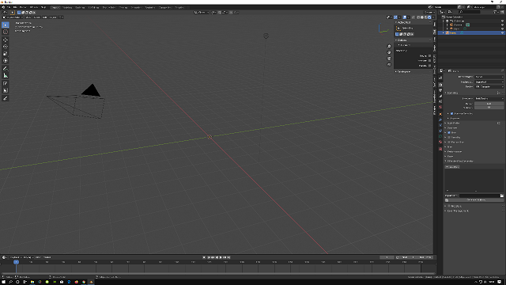506x285 pixels.
Task: Switch to the Modeling workspace tab
Action: click(67, 7)
